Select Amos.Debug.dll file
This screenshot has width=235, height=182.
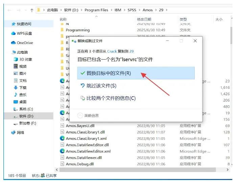pyautogui.click(x=80, y=164)
